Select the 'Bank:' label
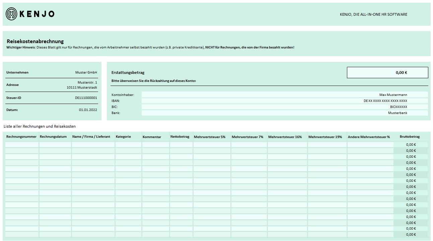Screen dimensions: 433x241 coord(116,113)
